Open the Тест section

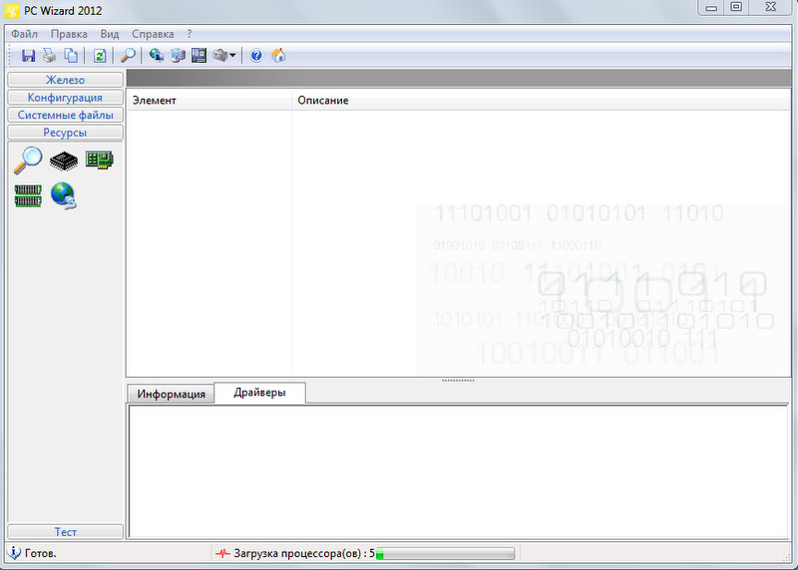click(x=65, y=532)
